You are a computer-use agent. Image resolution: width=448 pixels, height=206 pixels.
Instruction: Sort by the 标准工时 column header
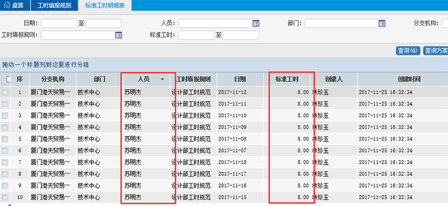[287, 79]
